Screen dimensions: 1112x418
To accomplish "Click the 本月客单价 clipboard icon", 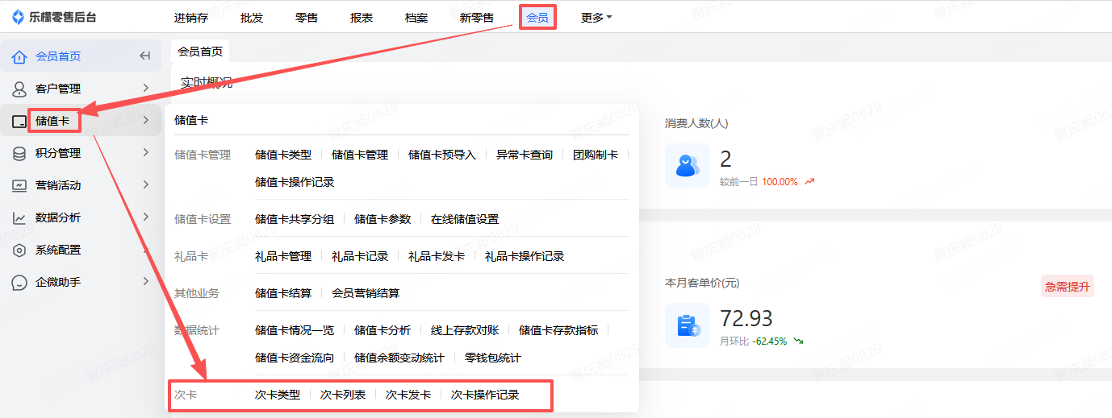I will 687,325.
